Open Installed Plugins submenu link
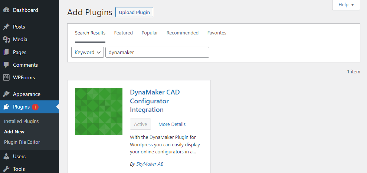 pyautogui.click(x=21, y=122)
